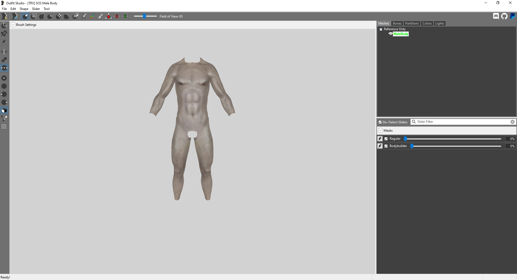This screenshot has width=517, height=280.
Task: Select the MaleBody mesh in tree
Action: coord(401,34)
